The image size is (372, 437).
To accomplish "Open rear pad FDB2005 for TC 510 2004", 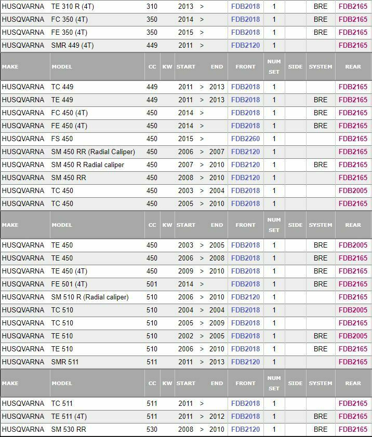I will tap(353, 310).
